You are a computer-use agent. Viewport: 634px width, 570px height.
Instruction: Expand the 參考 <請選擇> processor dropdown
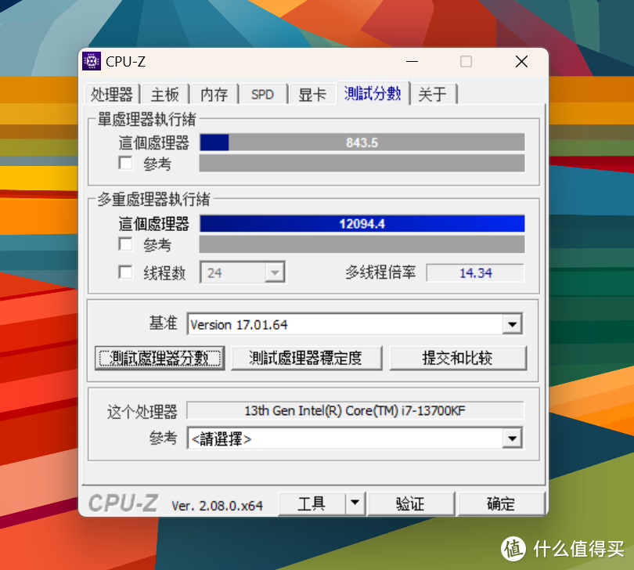click(x=513, y=438)
